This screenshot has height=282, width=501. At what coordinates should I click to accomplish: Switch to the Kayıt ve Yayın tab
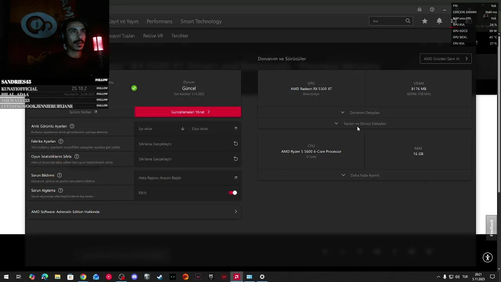124,22
